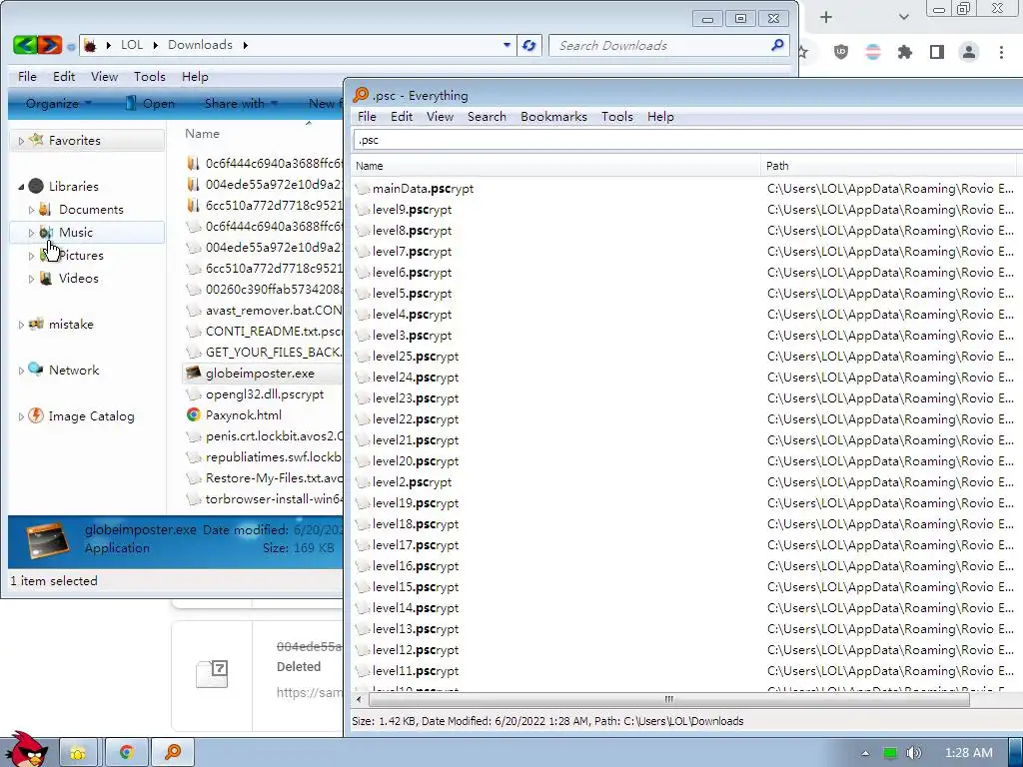
Task: Expand the Favorites tree node
Action: pyautogui.click(x=21, y=141)
